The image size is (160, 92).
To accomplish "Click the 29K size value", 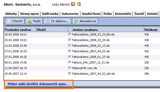I will point(147,74).
